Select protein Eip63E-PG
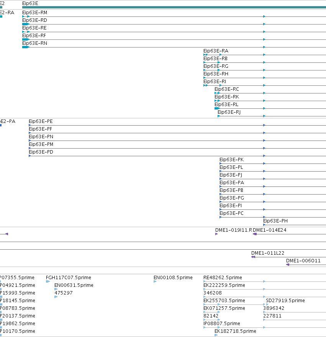This screenshot has width=326, height=337. [232, 198]
